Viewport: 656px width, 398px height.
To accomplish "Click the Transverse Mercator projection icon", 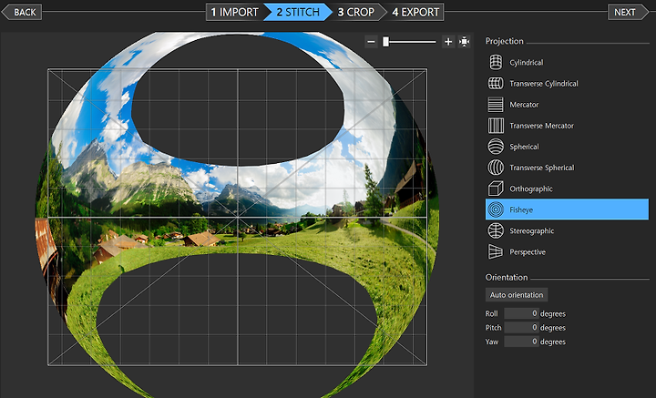I will click(x=496, y=126).
